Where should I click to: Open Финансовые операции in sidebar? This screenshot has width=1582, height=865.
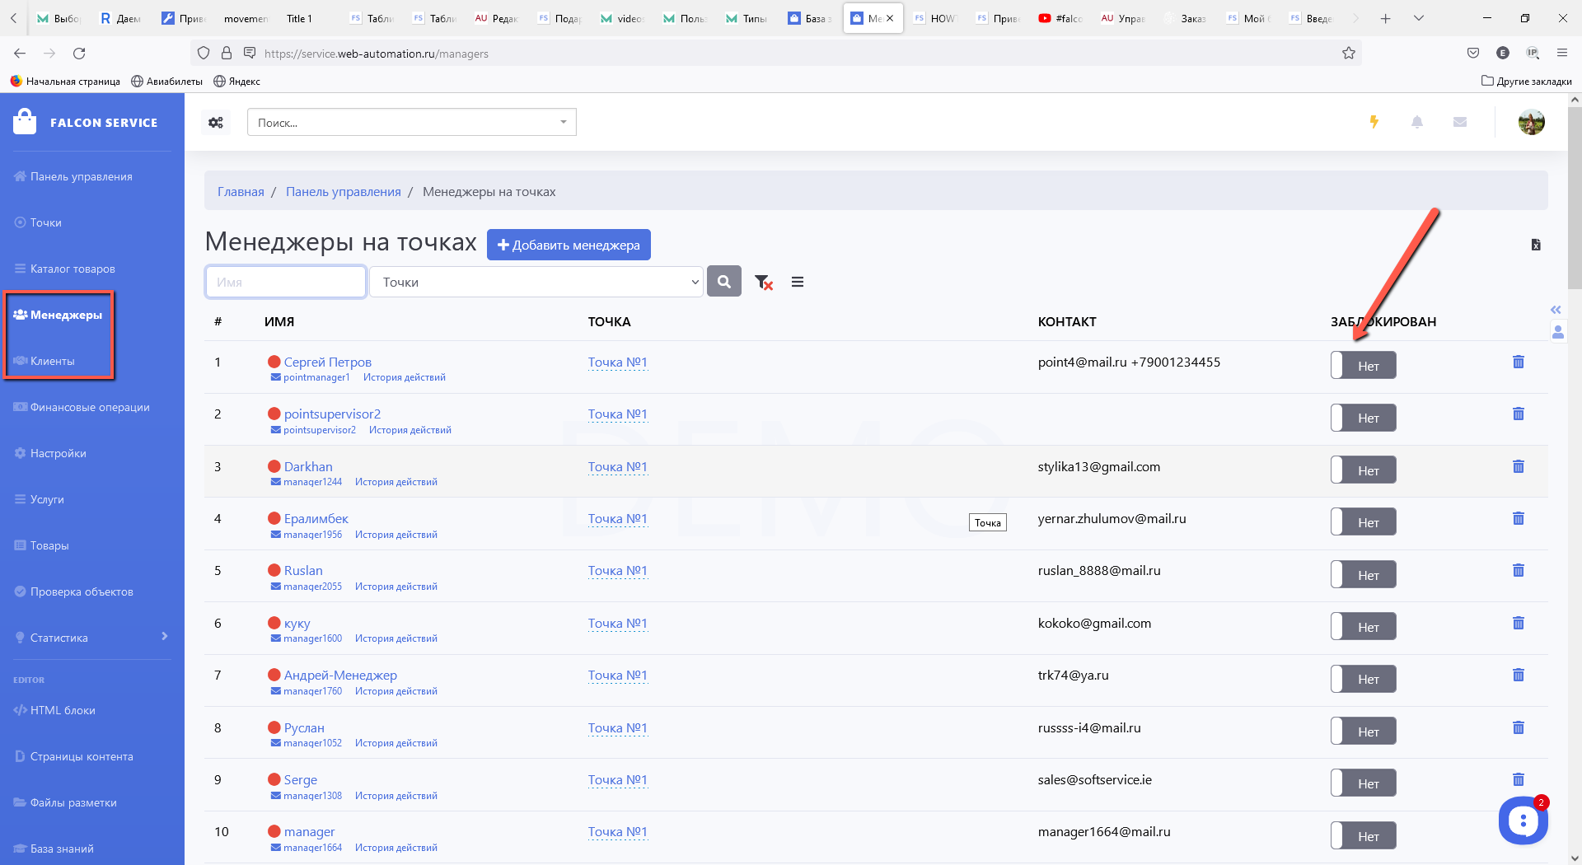(90, 407)
